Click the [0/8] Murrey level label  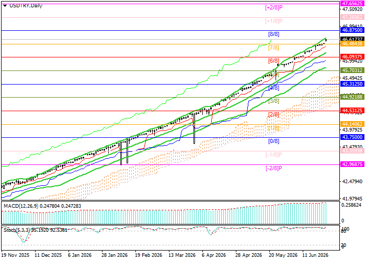click(273, 141)
